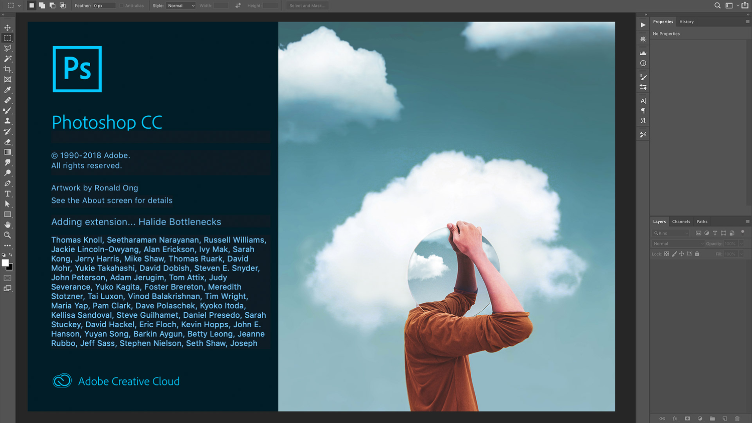Open the Paragraph panel icon

tap(643, 111)
